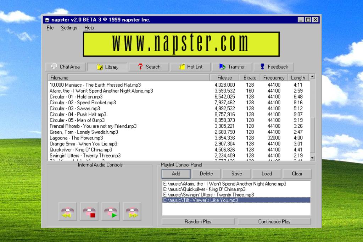Click the rewind disc icon in Internal Audio Controls
The width and height of the screenshot is (363, 242).
68,211
